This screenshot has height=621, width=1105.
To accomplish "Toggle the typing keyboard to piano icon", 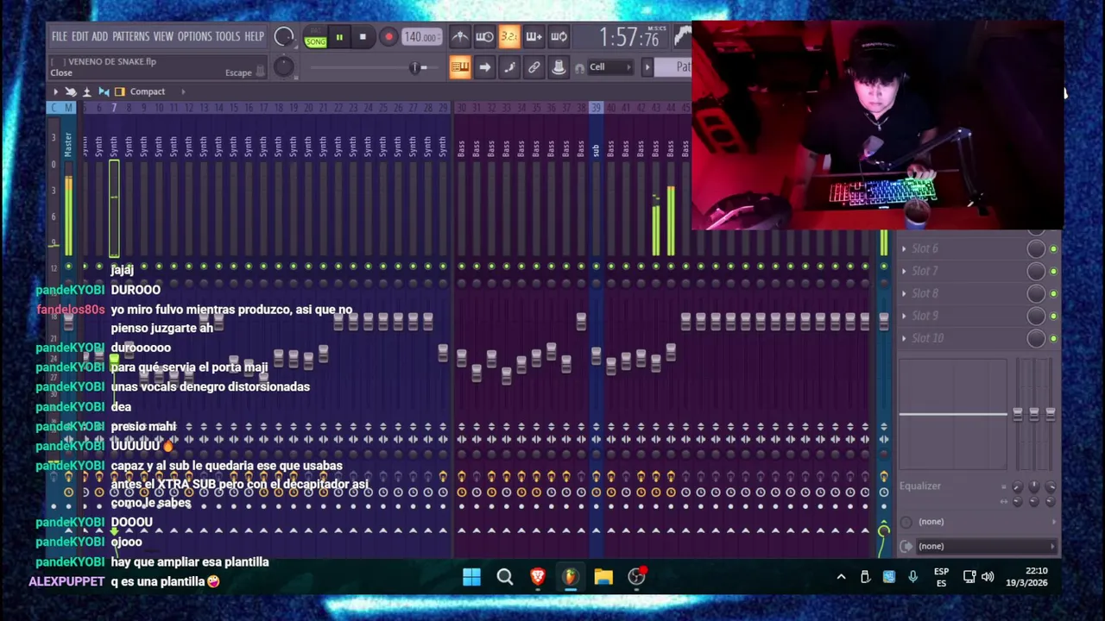I will (459, 67).
